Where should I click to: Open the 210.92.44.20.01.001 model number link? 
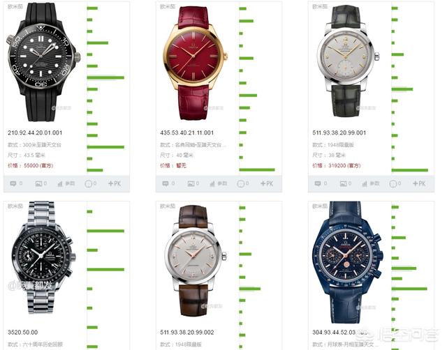(x=35, y=132)
